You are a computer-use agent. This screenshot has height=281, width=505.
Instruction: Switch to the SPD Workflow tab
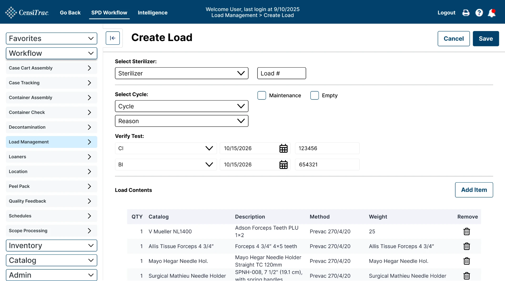[109, 13]
